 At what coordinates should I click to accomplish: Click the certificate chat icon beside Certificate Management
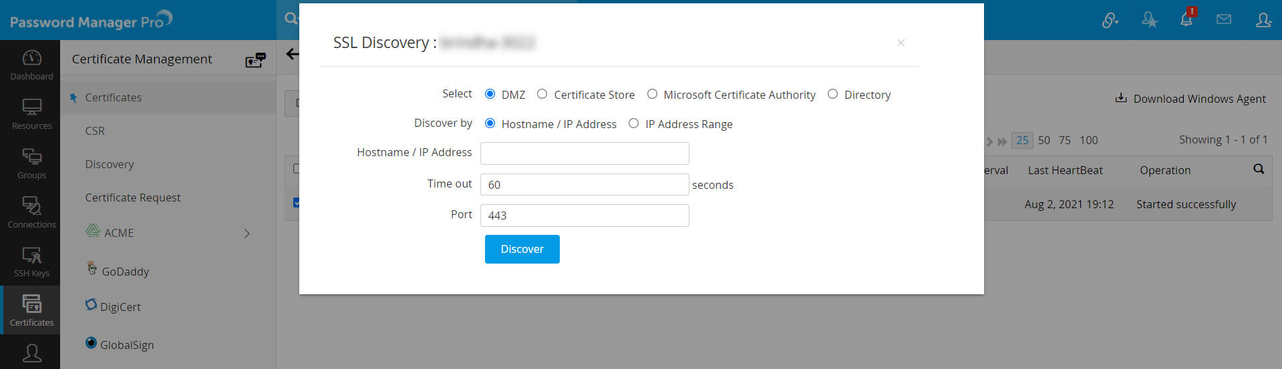point(255,60)
